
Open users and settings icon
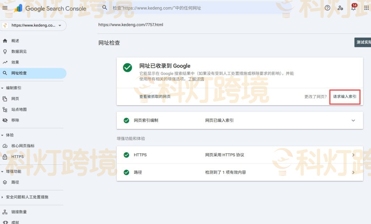point(340,8)
